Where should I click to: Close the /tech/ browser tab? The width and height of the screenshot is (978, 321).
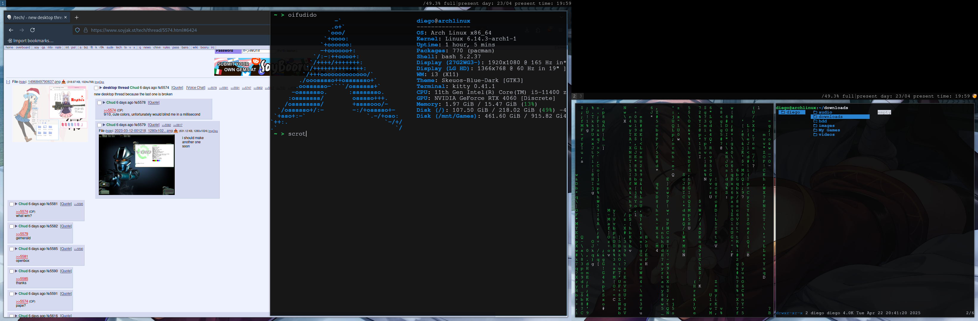point(65,18)
